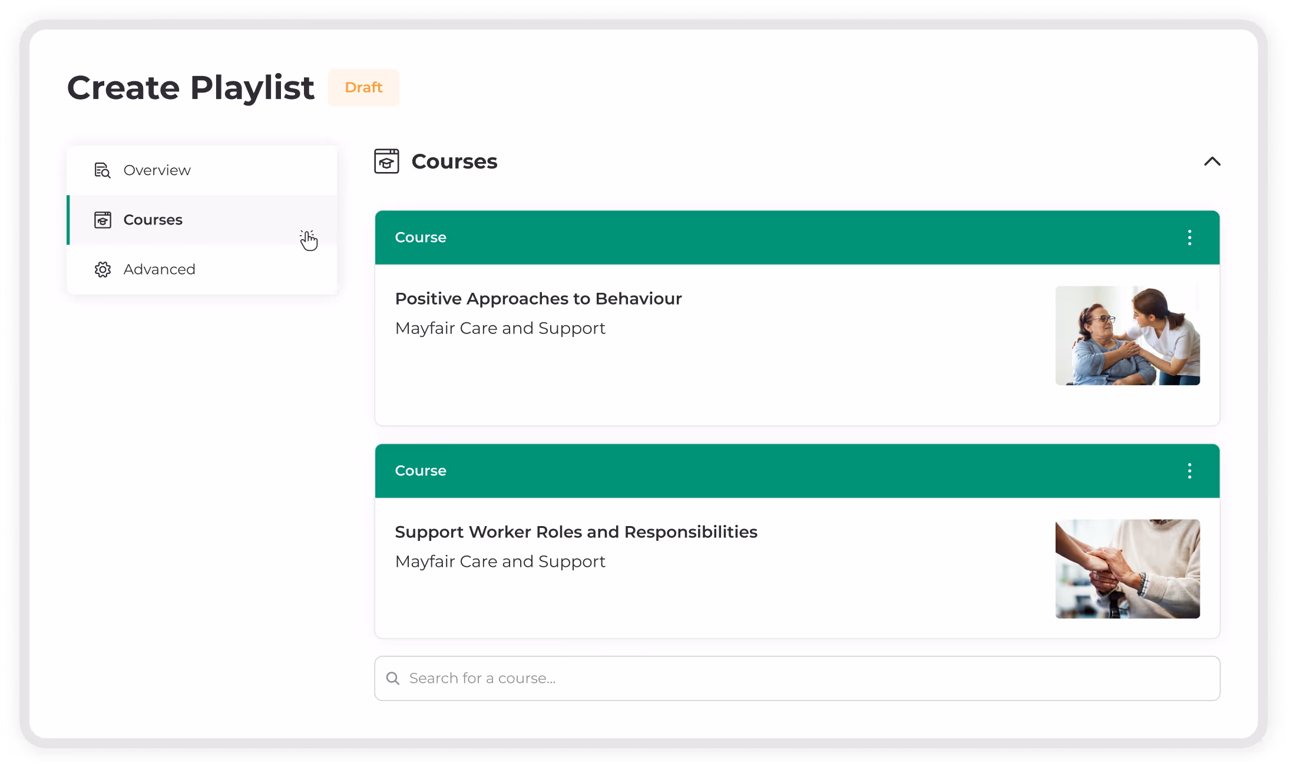Viewport: 1290px width, 770px height.
Task: Click the Courses icon in sidebar
Action: (102, 220)
